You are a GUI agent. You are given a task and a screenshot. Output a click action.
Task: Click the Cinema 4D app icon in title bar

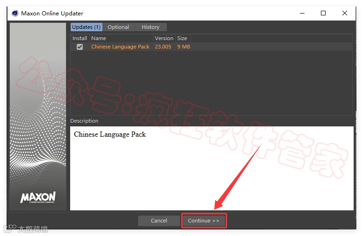15,13
